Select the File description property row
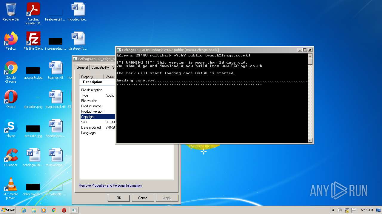Screen dimensions: 382x214 [x=98, y=90]
